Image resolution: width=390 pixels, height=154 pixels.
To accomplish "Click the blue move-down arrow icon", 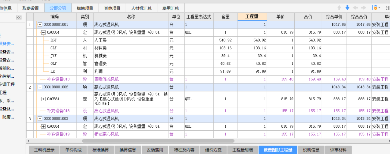I will pyautogui.click(x=347, y=8).
